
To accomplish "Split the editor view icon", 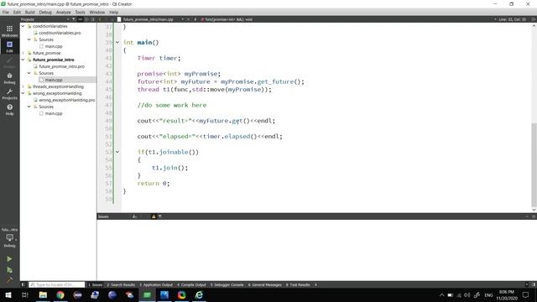I will tap(534, 19).
